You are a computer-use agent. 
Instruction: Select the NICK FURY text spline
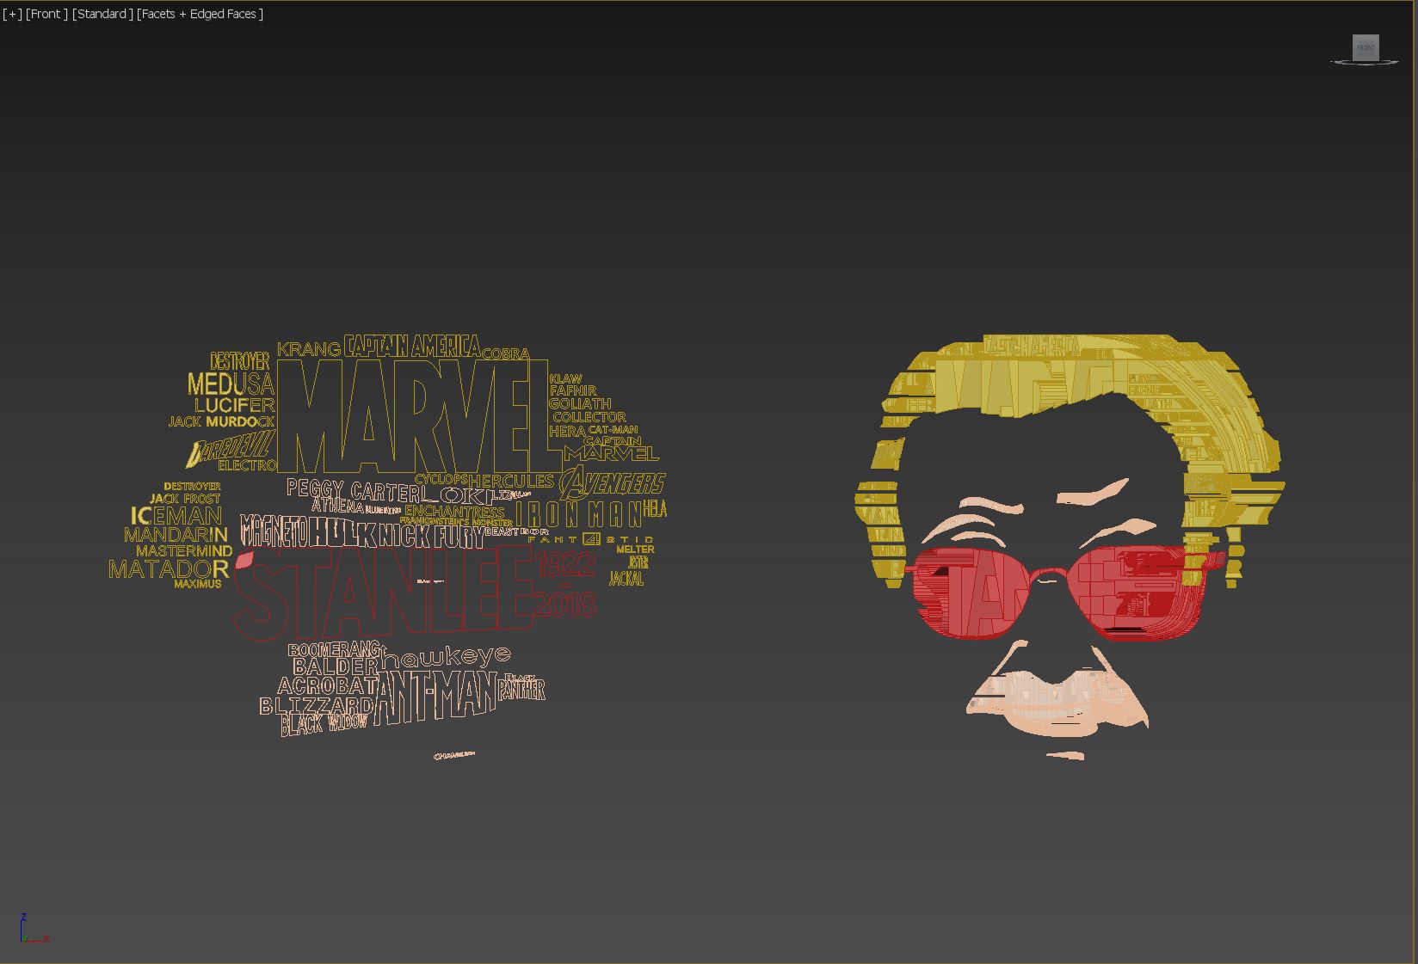431,536
